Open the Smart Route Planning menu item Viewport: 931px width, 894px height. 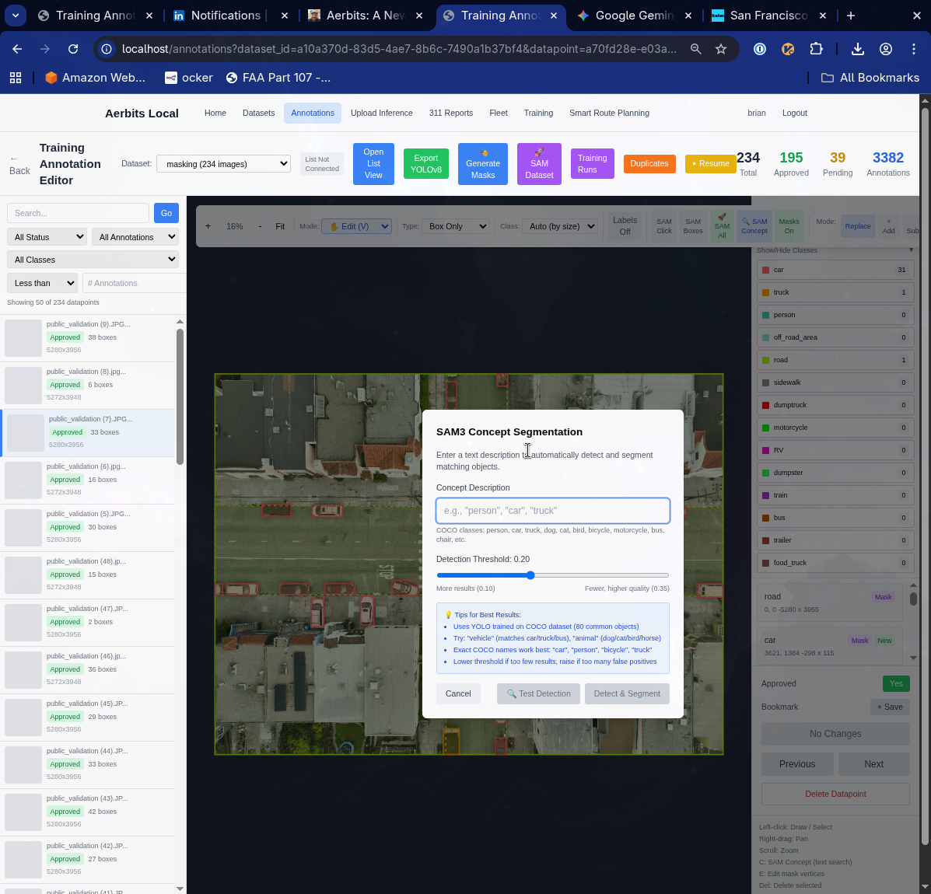609,113
